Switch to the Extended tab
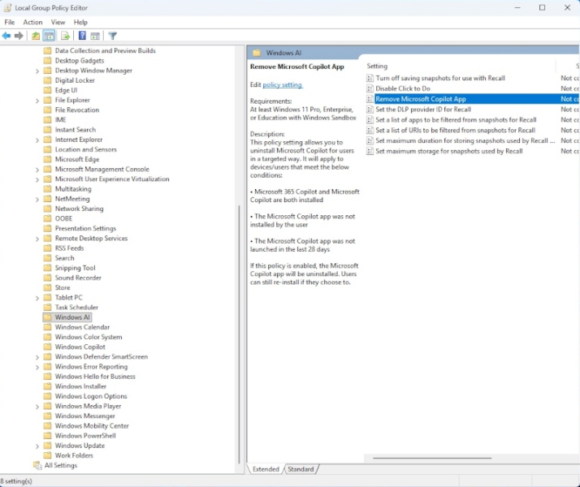This screenshot has width=580, height=487. click(x=266, y=469)
